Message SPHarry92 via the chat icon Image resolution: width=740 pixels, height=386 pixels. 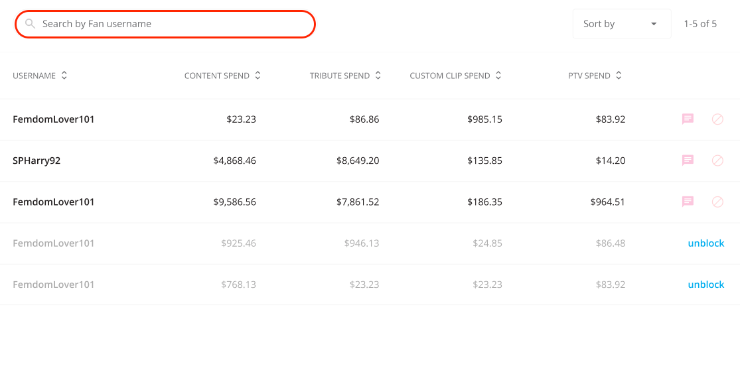[x=688, y=161]
